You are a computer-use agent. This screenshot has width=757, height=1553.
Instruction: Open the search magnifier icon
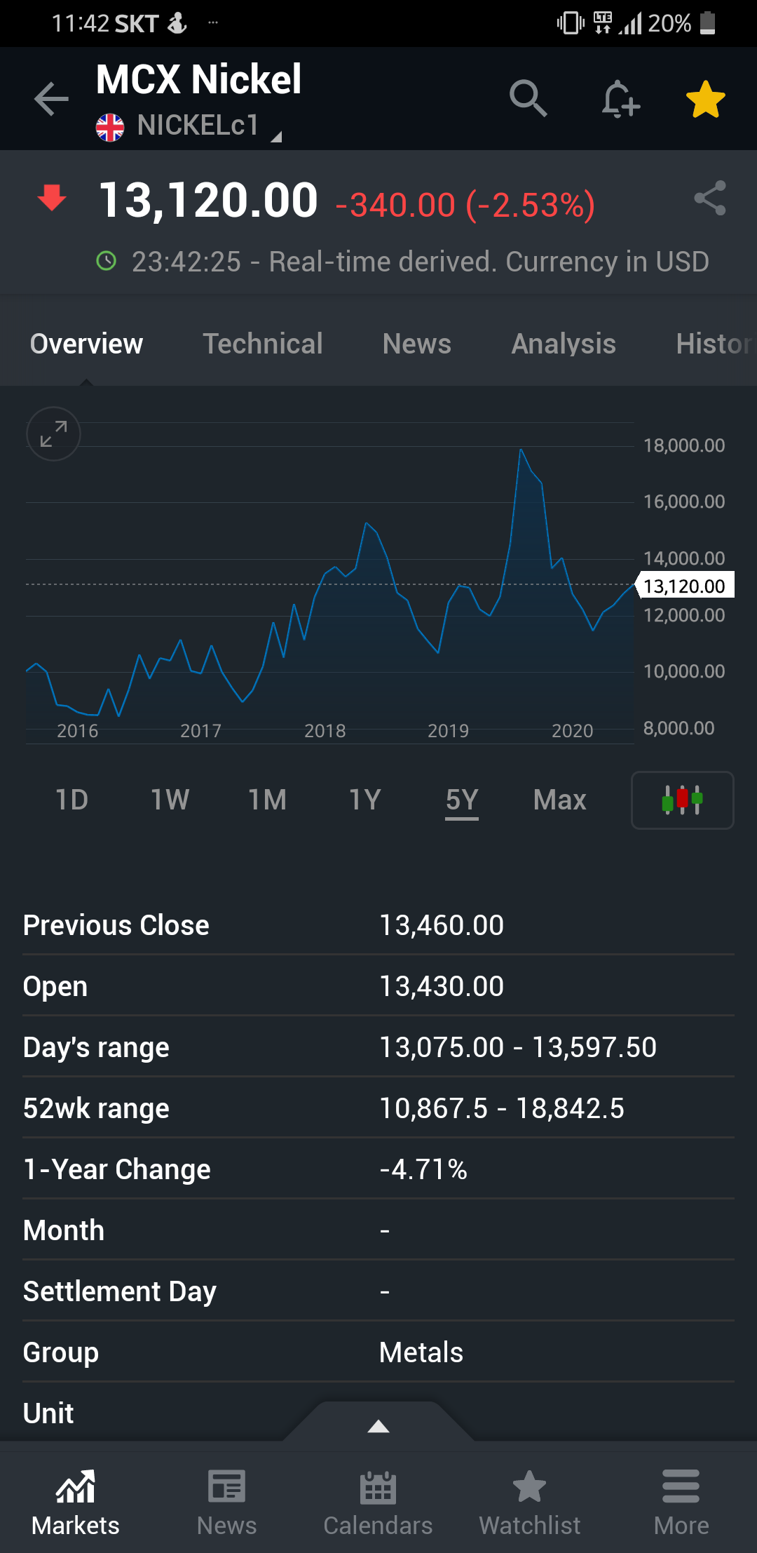[x=528, y=98]
